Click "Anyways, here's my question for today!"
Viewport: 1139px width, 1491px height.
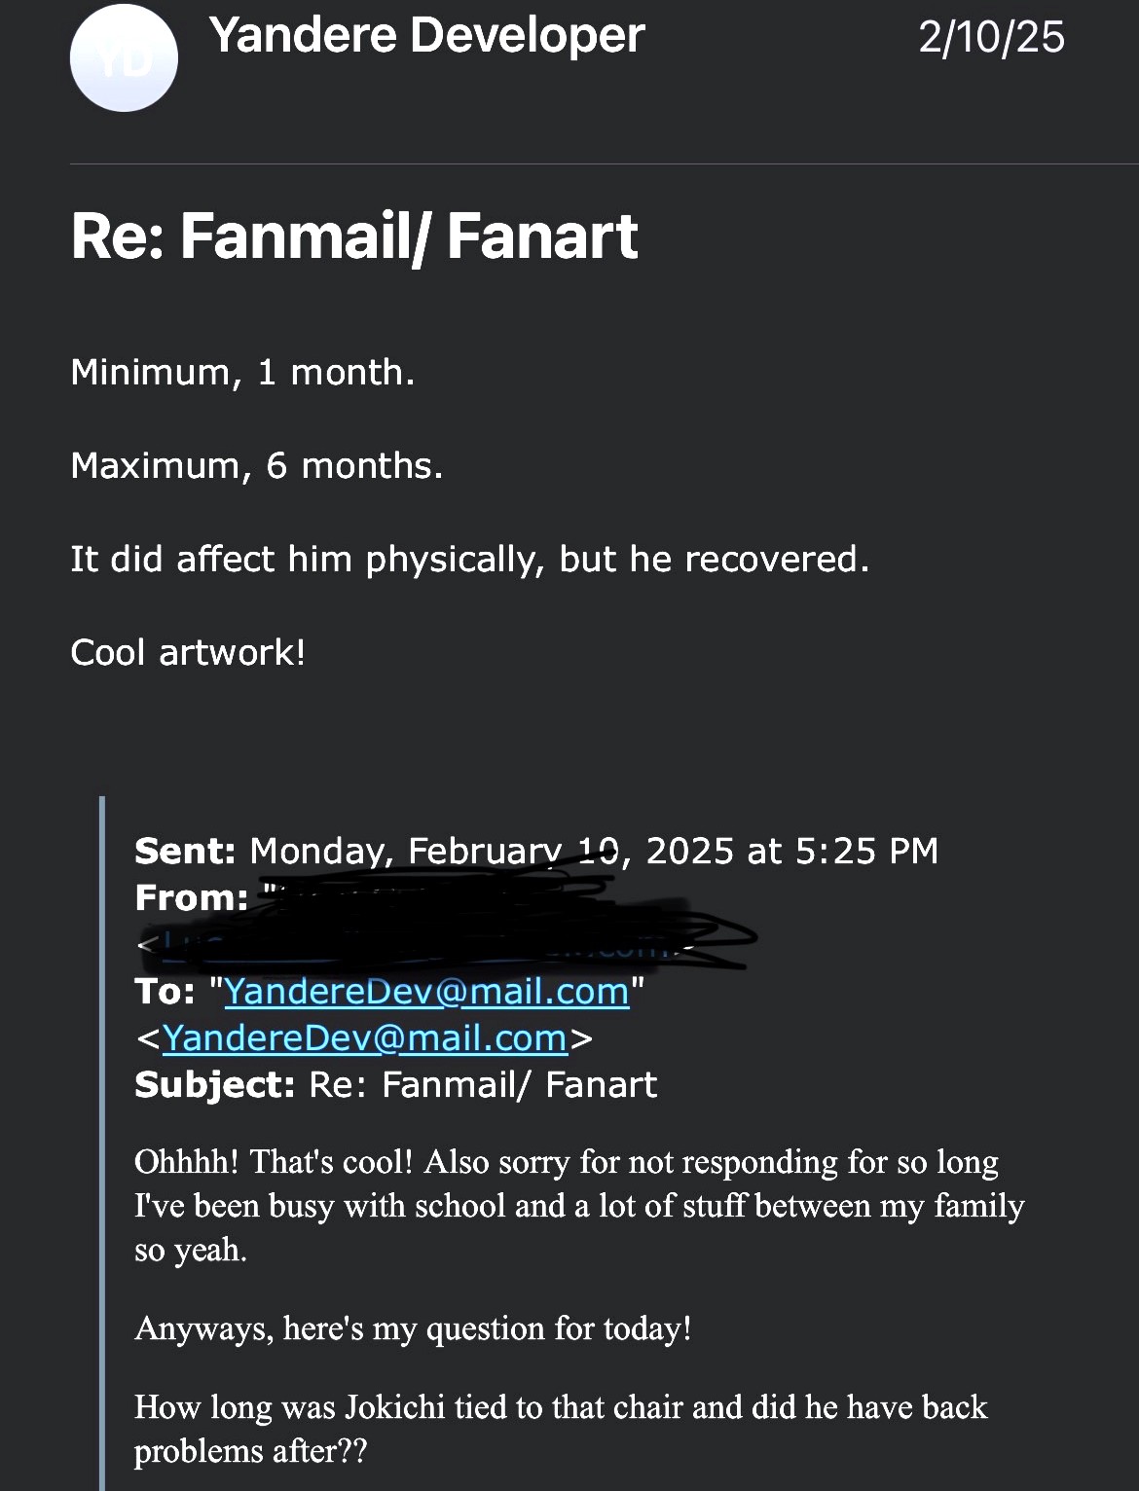[413, 1328]
